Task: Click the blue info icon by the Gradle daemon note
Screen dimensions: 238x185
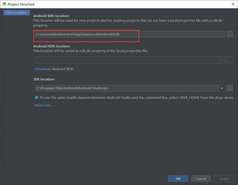Action: click(36, 97)
